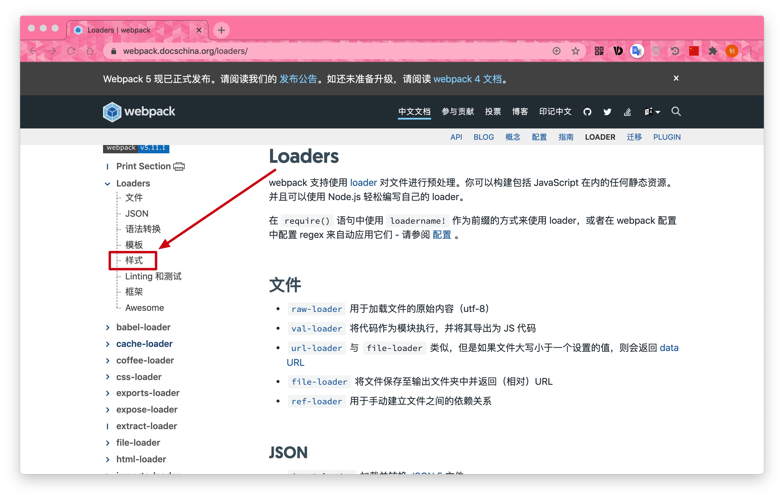This screenshot has width=784, height=499.
Task: Click the QR code extension icon
Action: (x=599, y=51)
